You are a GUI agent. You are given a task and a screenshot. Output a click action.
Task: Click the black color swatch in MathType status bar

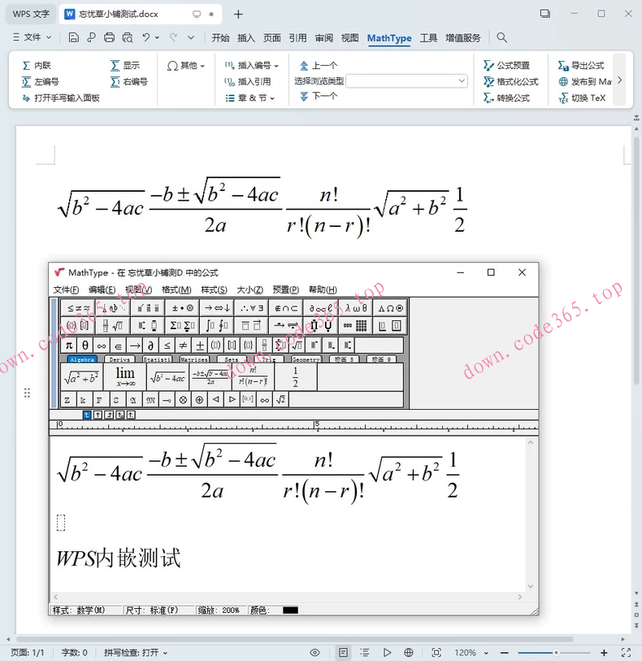coord(290,610)
